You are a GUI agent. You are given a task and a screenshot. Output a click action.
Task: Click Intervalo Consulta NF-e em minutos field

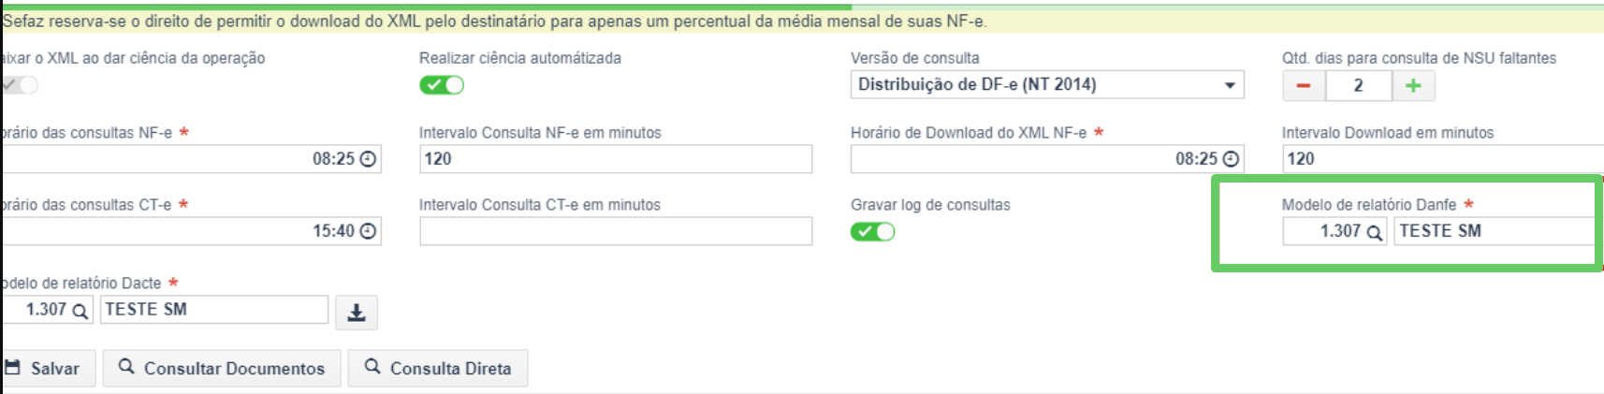coord(616,159)
